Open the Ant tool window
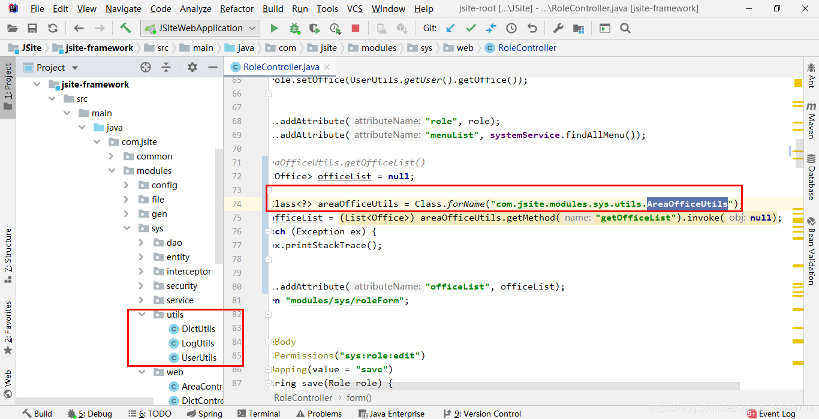Image resolution: width=819 pixels, height=419 pixels. 811,75
